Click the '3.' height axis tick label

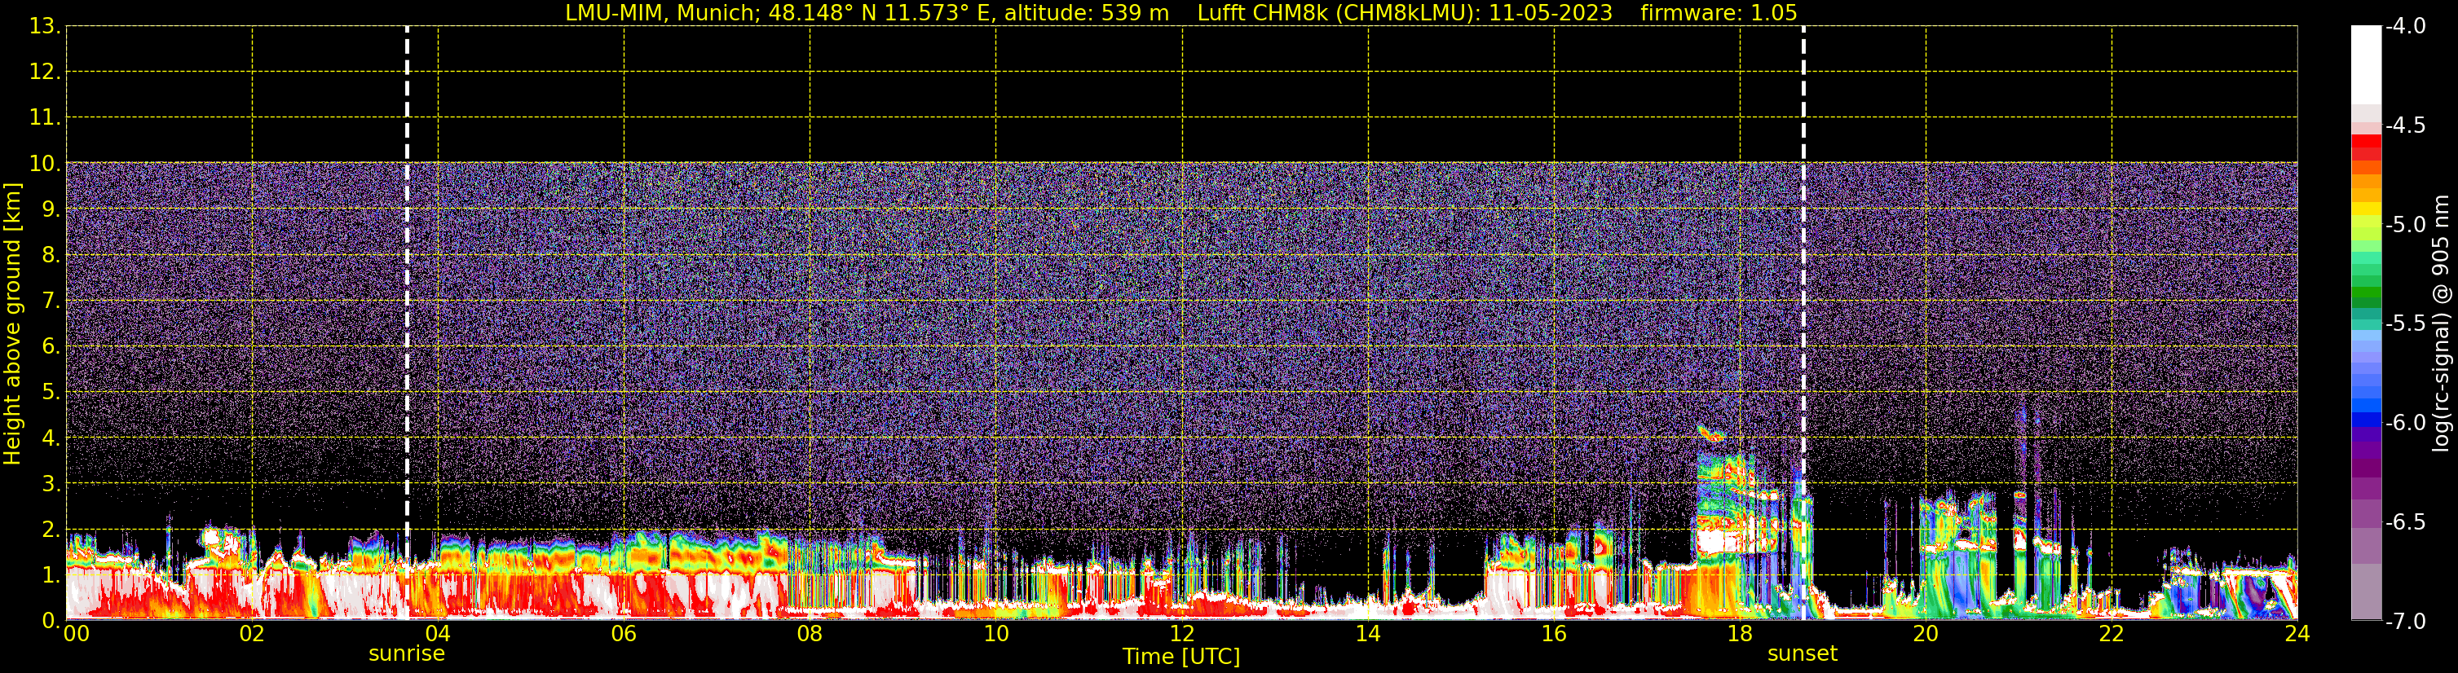(50, 483)
